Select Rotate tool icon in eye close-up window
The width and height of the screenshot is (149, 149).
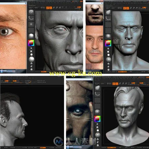point(60,8)
